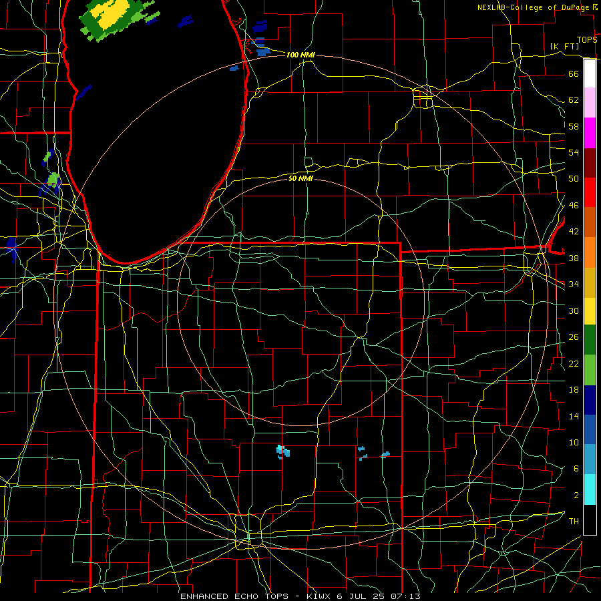Click the cyan swatch in the color scale
601x601 pixels.
[x=590, y=489]
